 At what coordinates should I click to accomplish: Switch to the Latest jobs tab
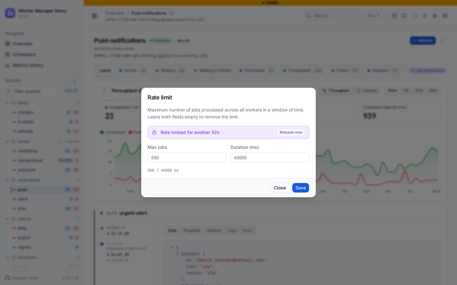pos(105,71)
